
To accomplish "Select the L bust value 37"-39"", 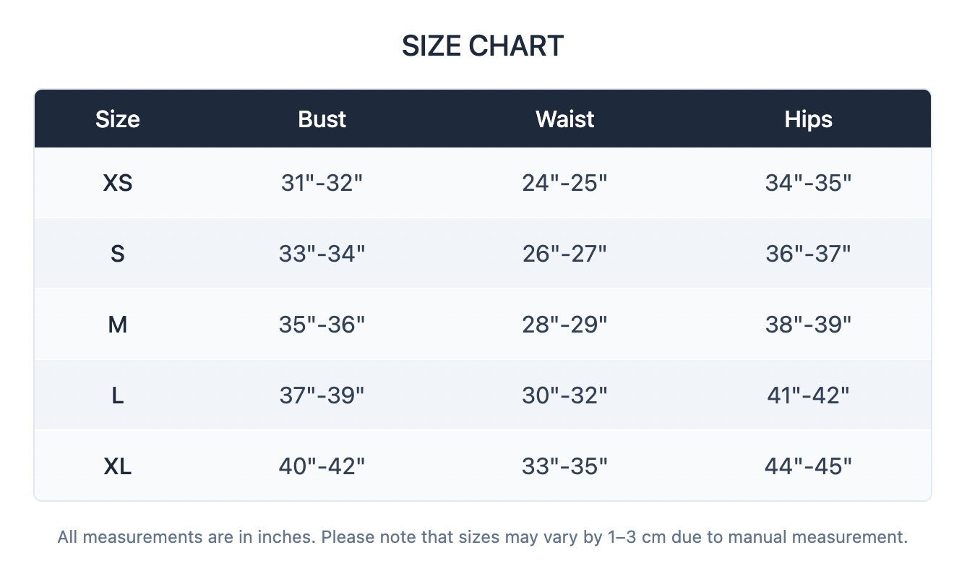I will pyautogui.click(x=322, y=395).
